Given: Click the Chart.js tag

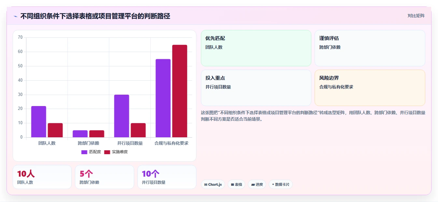Looking at the screenshot, I should coord(213,184).
